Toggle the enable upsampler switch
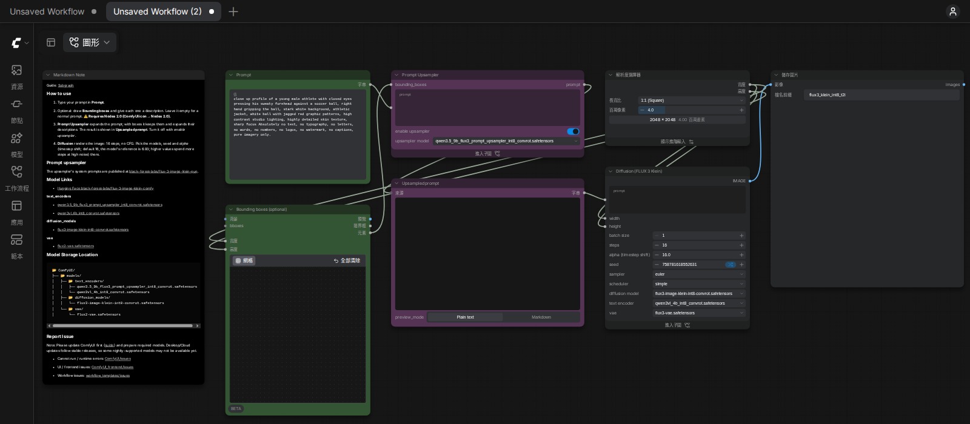The height and width of the screenshot is (424, 970). [573, 131]
